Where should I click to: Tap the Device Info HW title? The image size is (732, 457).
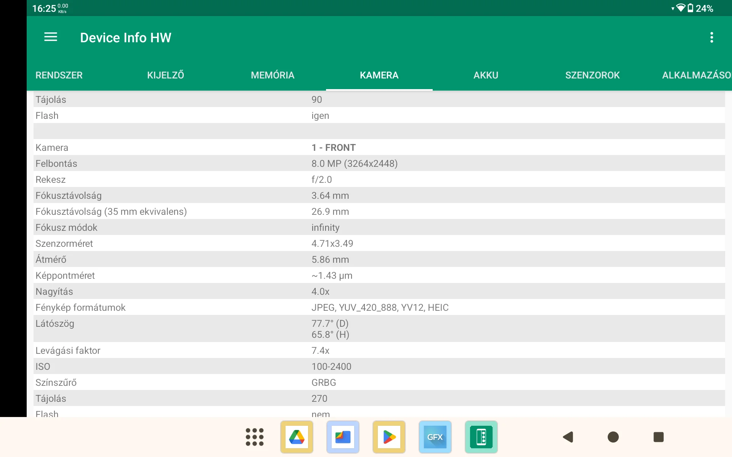point(126,37)
